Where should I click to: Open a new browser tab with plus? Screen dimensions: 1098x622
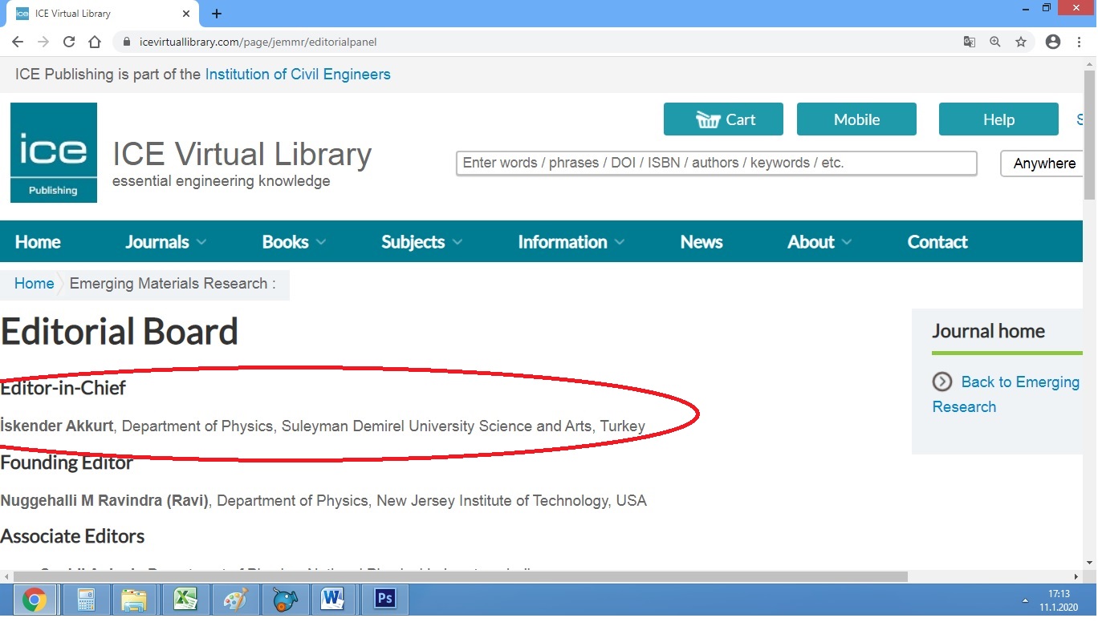coord(217,14)
